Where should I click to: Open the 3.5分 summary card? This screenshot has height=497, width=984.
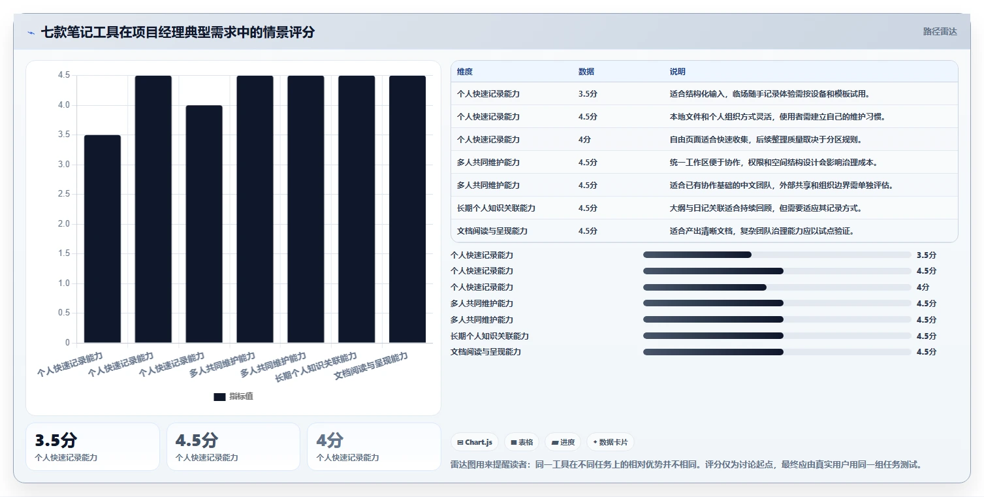pyautogui.click(x=93, y=447)
